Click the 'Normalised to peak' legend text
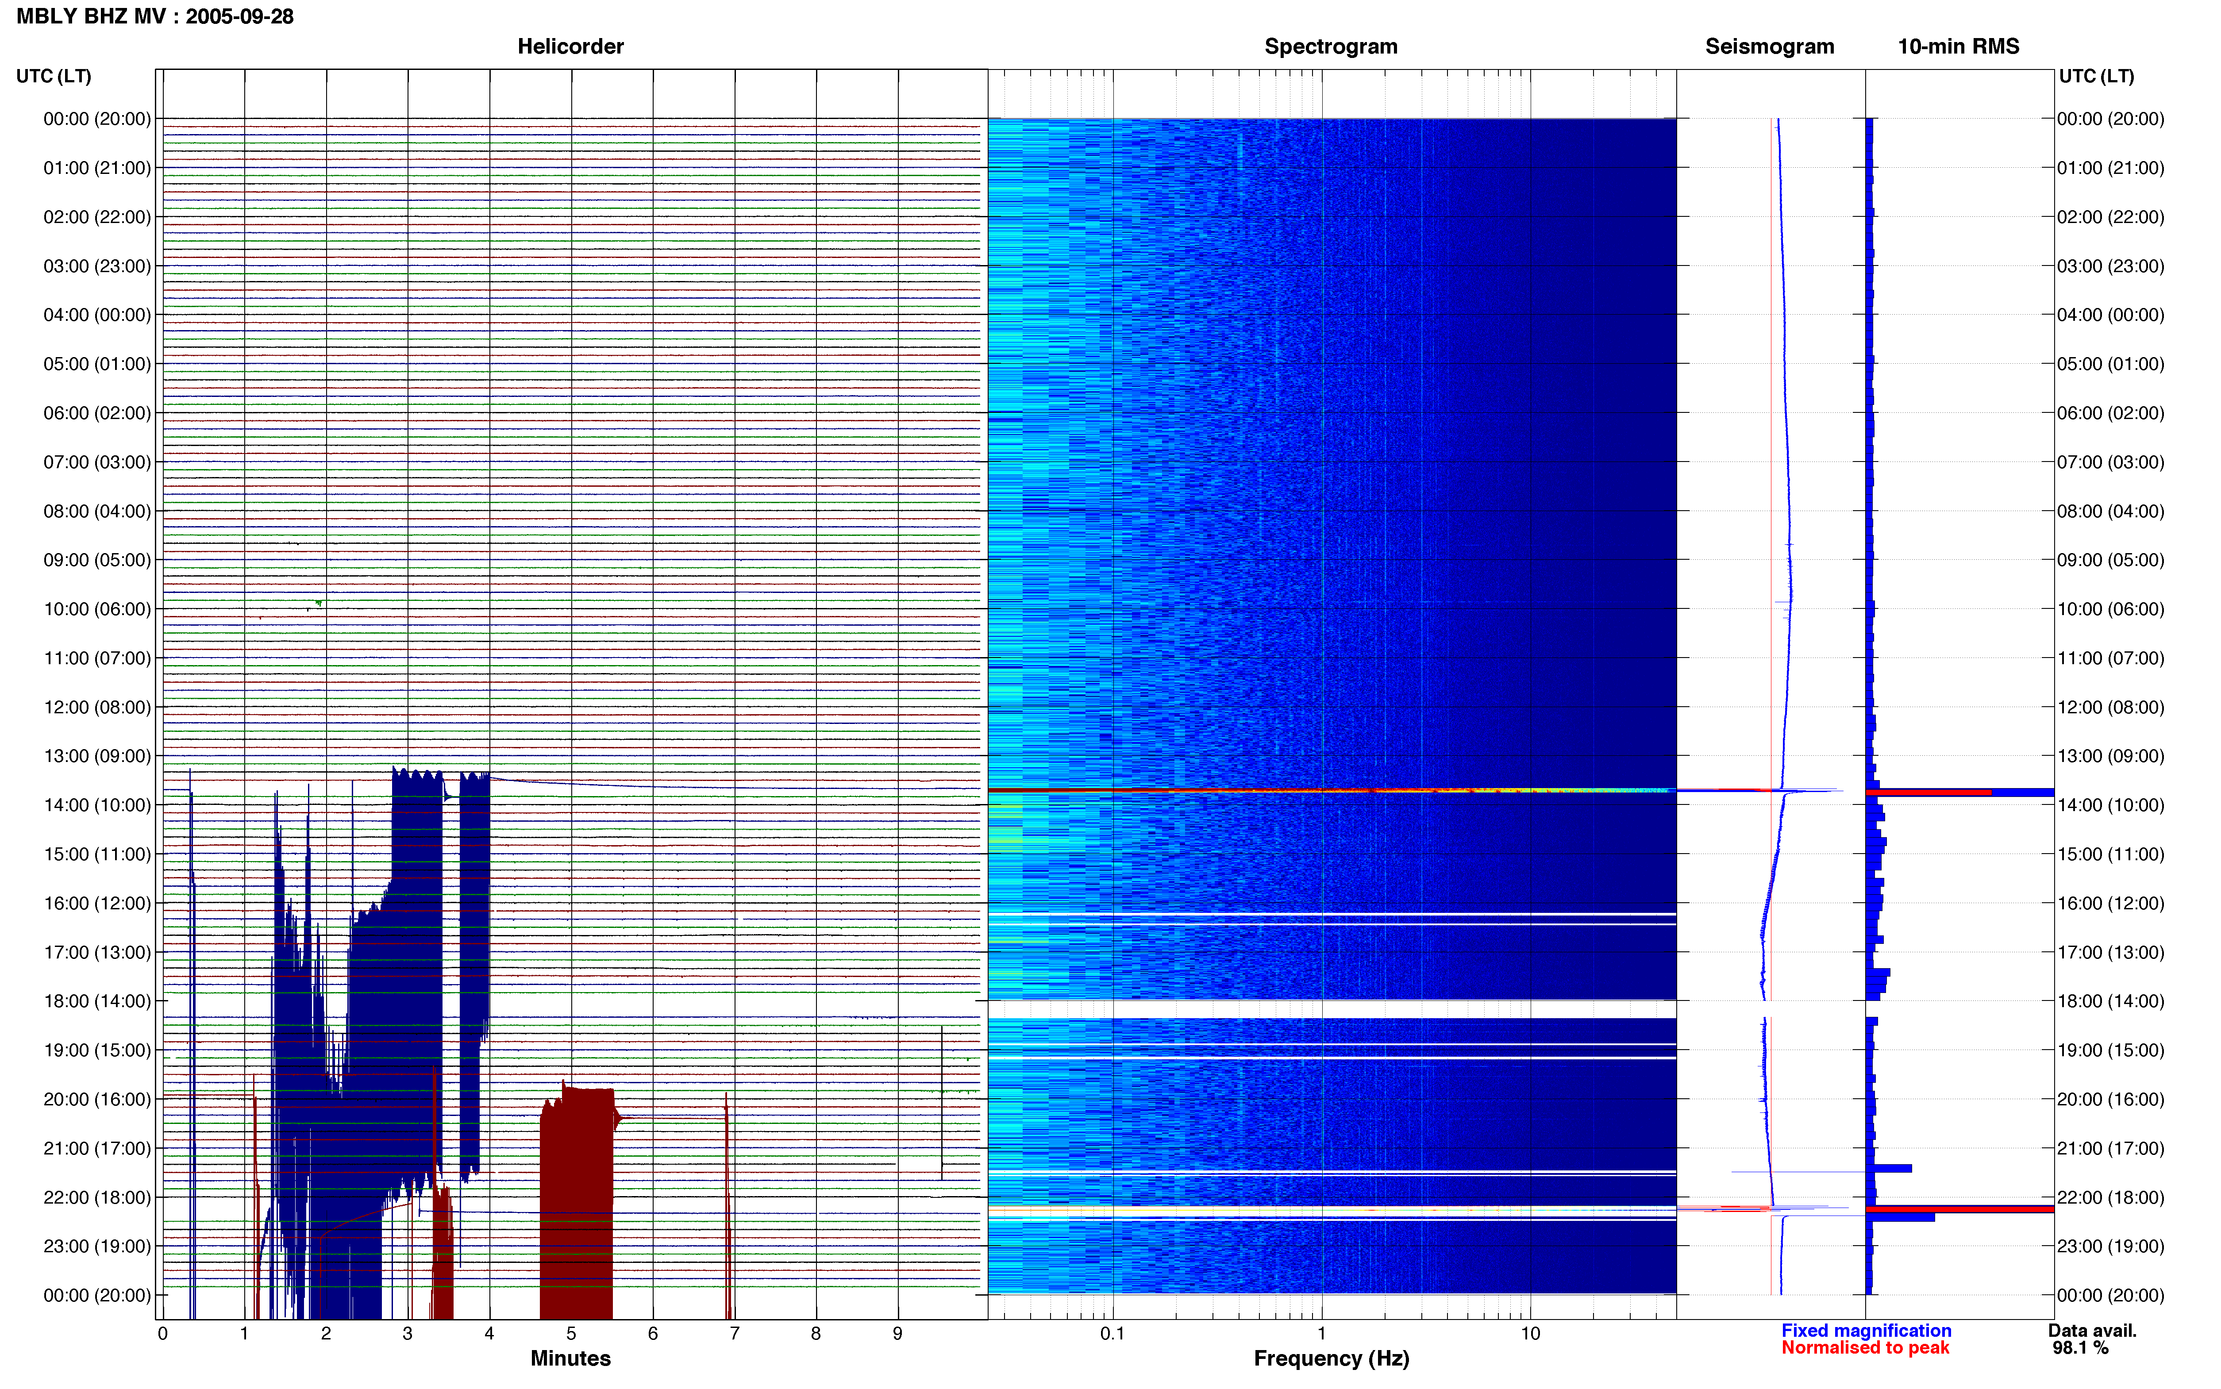This screenshot has height=1389, width=2221. coord(1865,1348)
